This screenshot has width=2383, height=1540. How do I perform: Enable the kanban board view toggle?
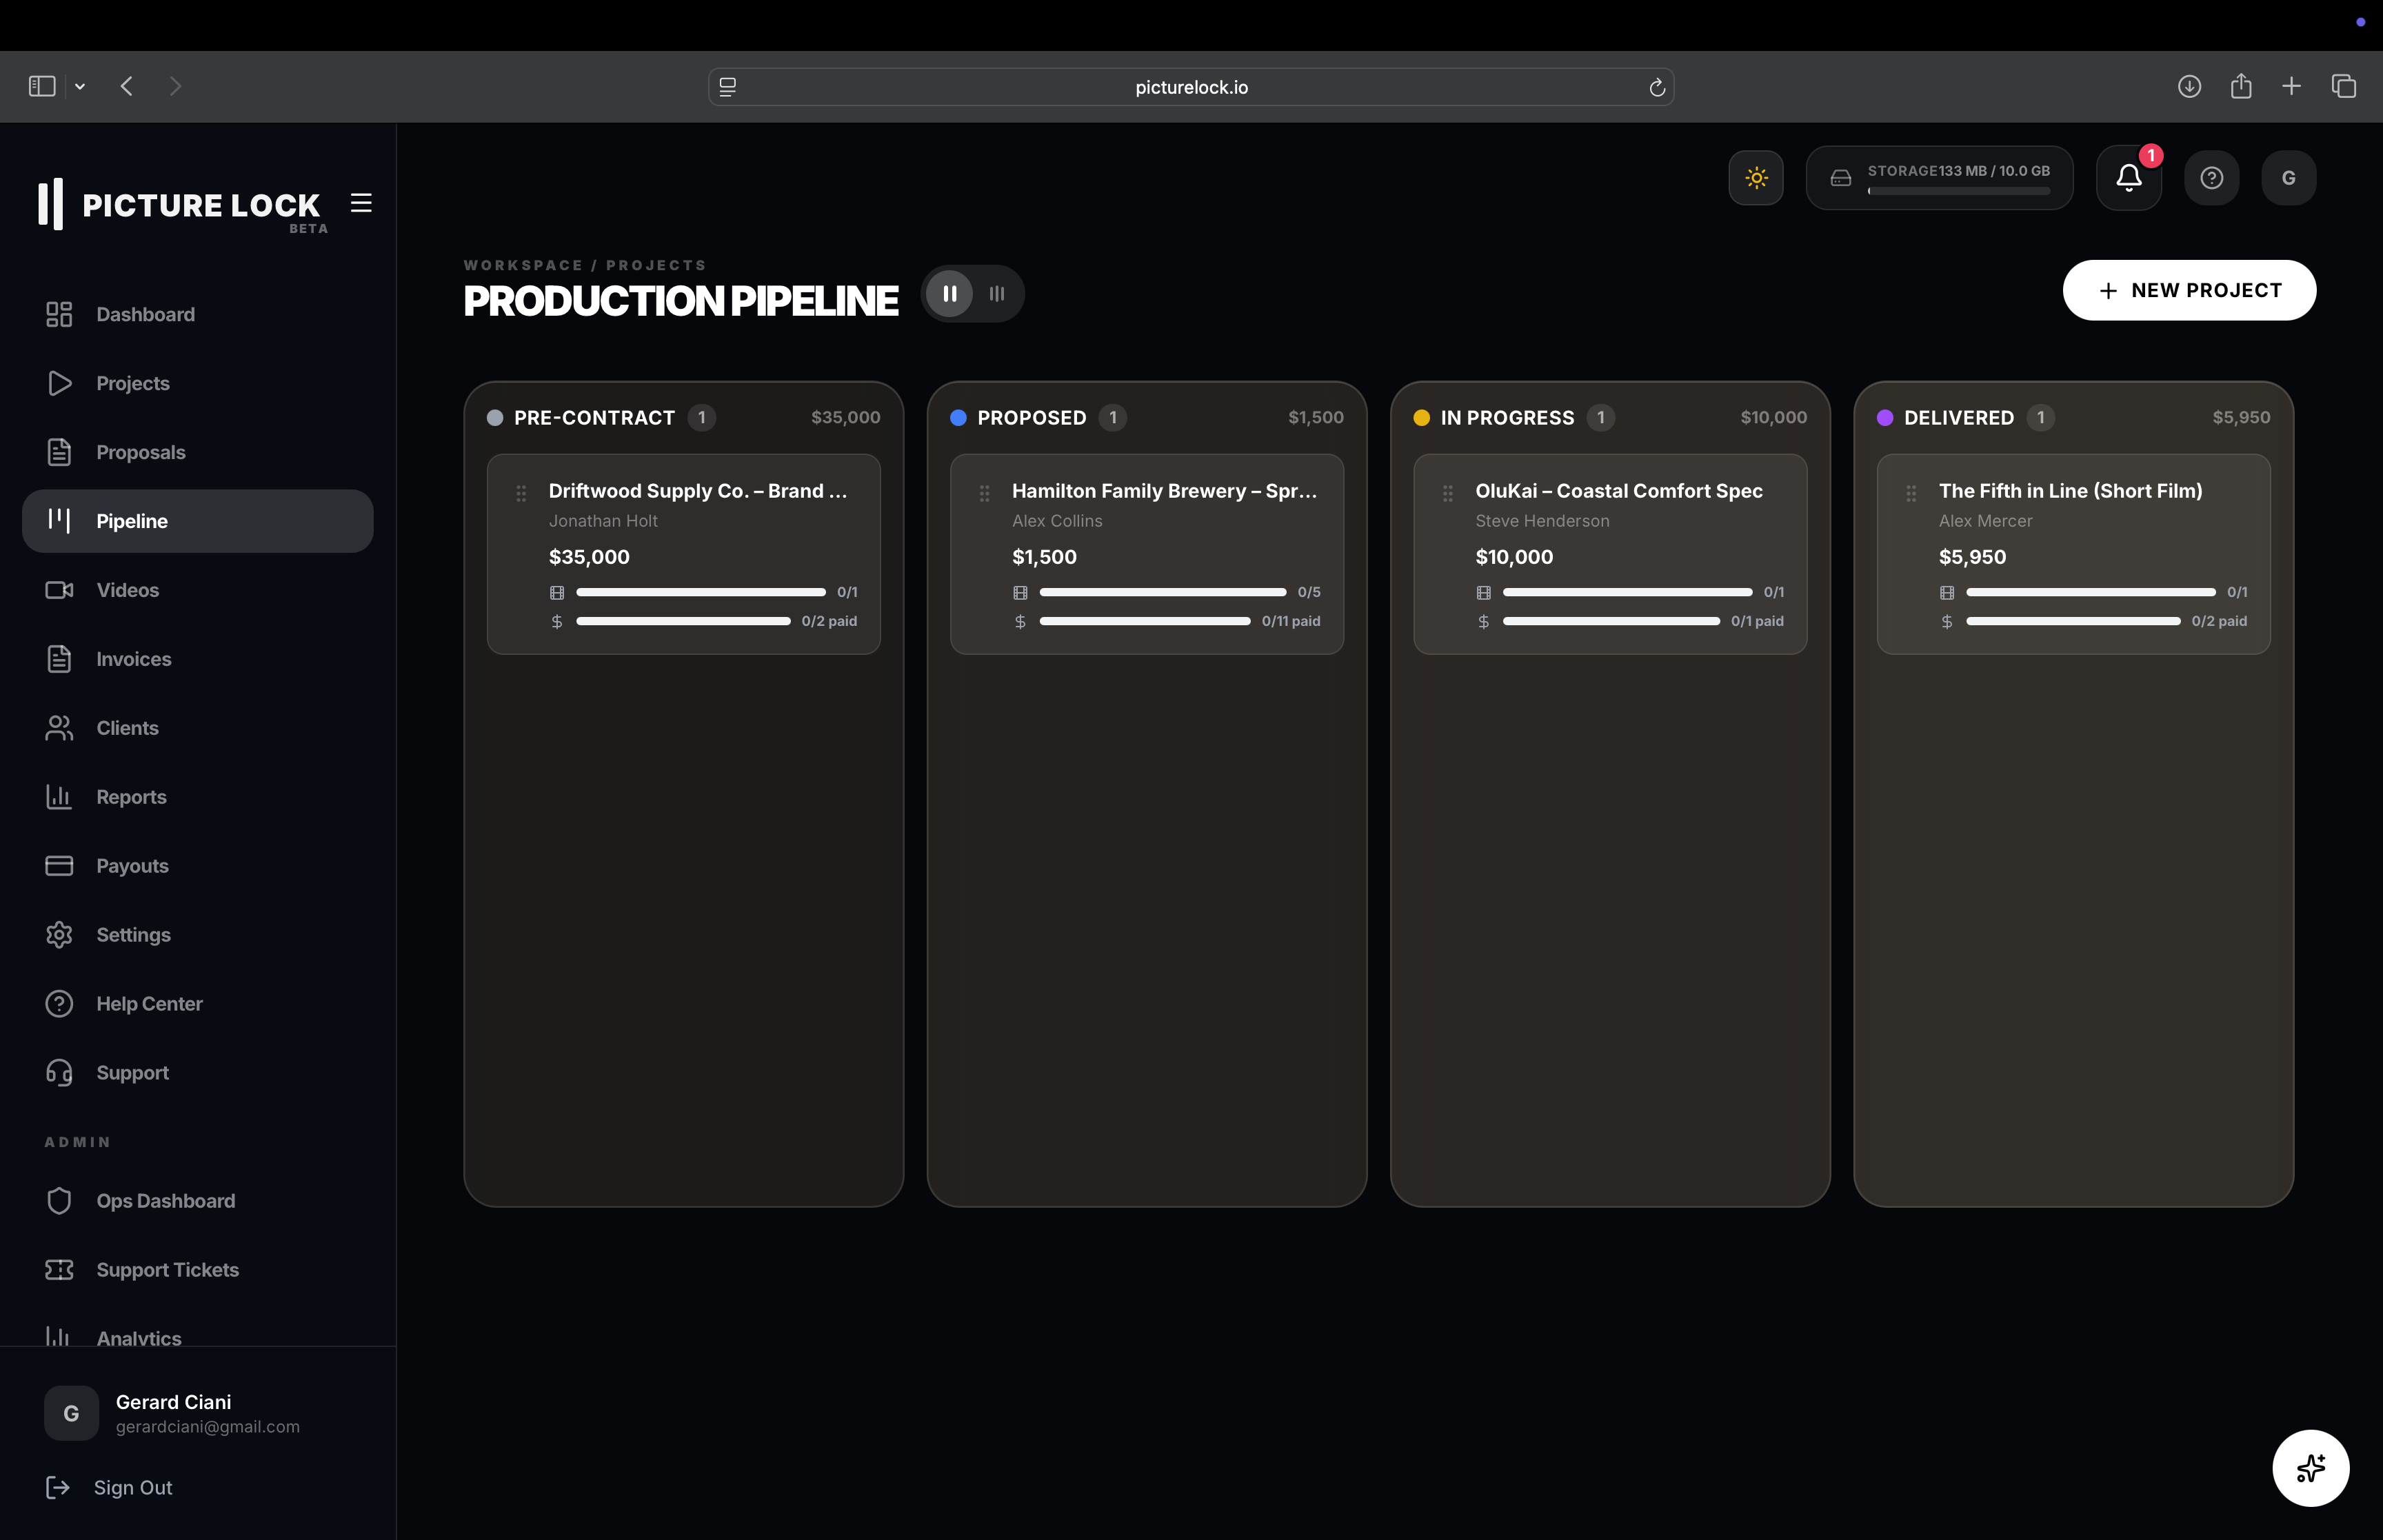pos(949,293)
